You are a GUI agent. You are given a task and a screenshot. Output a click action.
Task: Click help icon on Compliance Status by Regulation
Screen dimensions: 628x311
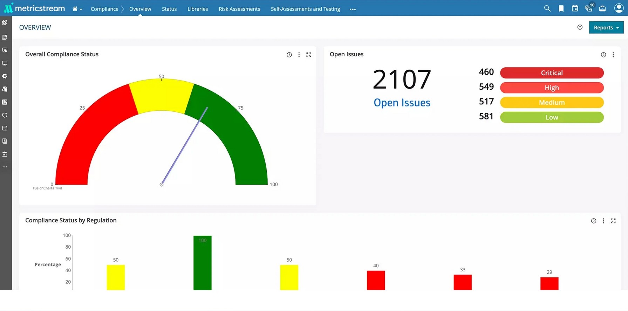click(x=594, y=221)
